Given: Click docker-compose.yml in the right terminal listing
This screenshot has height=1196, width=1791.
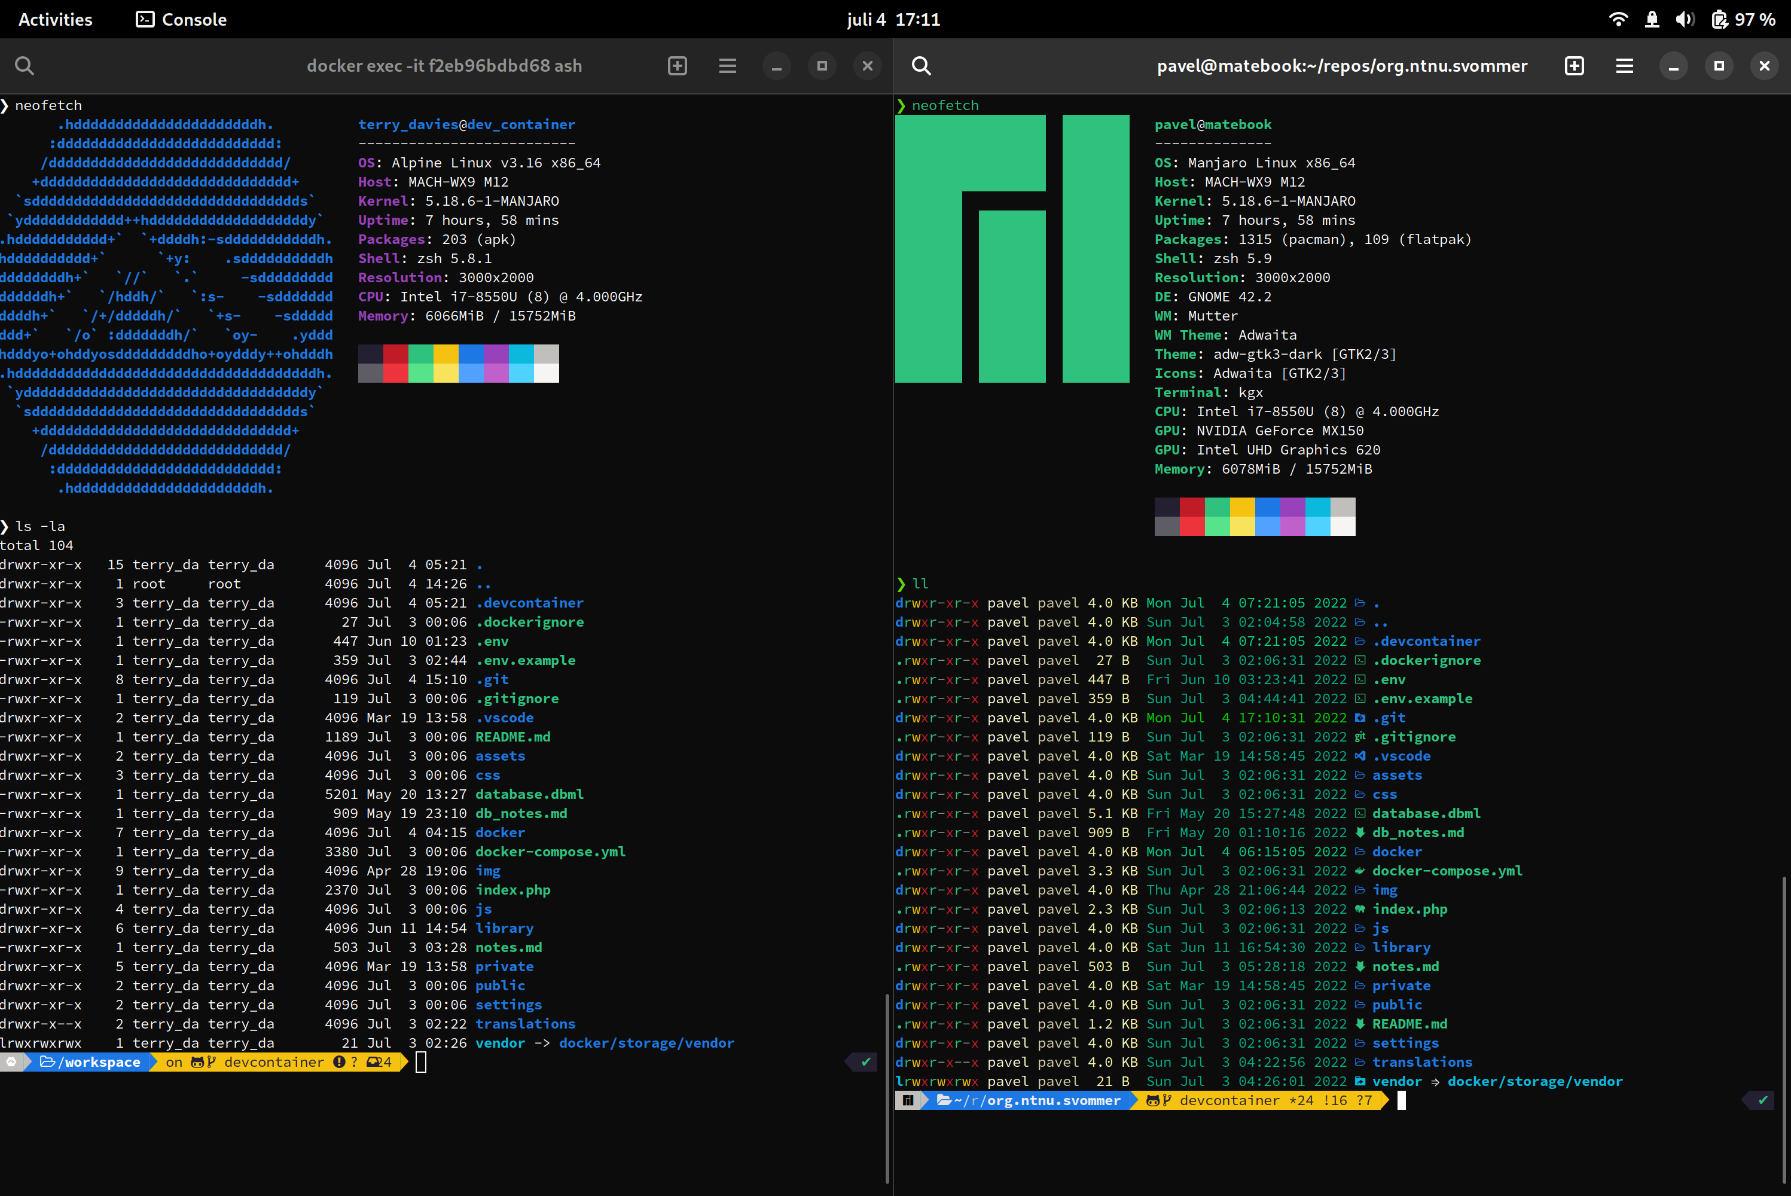Looking at the screenshot, I should click(x=1447, y=870).
